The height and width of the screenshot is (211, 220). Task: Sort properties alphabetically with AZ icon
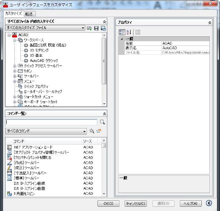[x=129, y=32]
